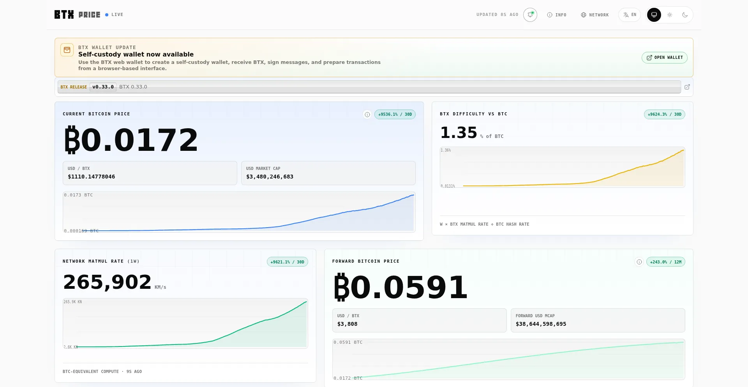
Task: Click the +243.0% / 12M badge
Action: (665, 262)
